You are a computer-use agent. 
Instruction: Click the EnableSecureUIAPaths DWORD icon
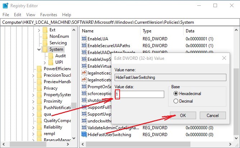pos(84,45)
